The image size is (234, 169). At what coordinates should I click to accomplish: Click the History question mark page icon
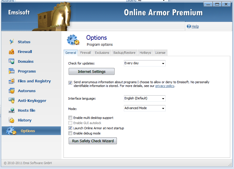coord(12,120)
